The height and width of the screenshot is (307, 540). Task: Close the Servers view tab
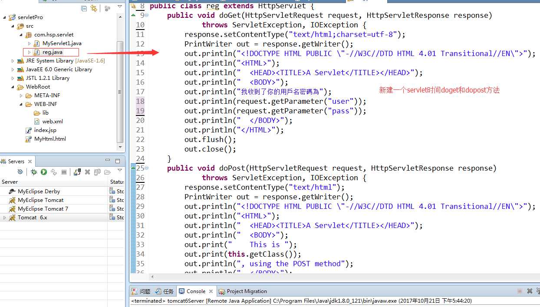(30, 162)
